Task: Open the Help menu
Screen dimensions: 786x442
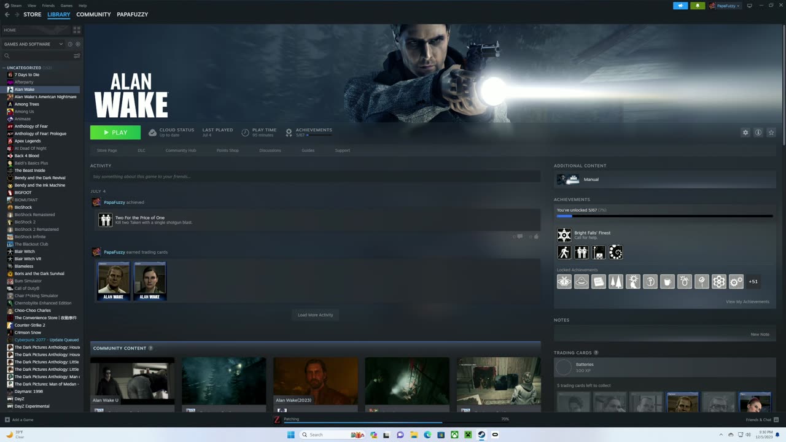Action: [x=82, y=6]
